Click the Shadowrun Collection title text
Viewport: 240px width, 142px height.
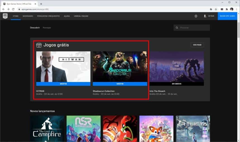click(104, 91)
